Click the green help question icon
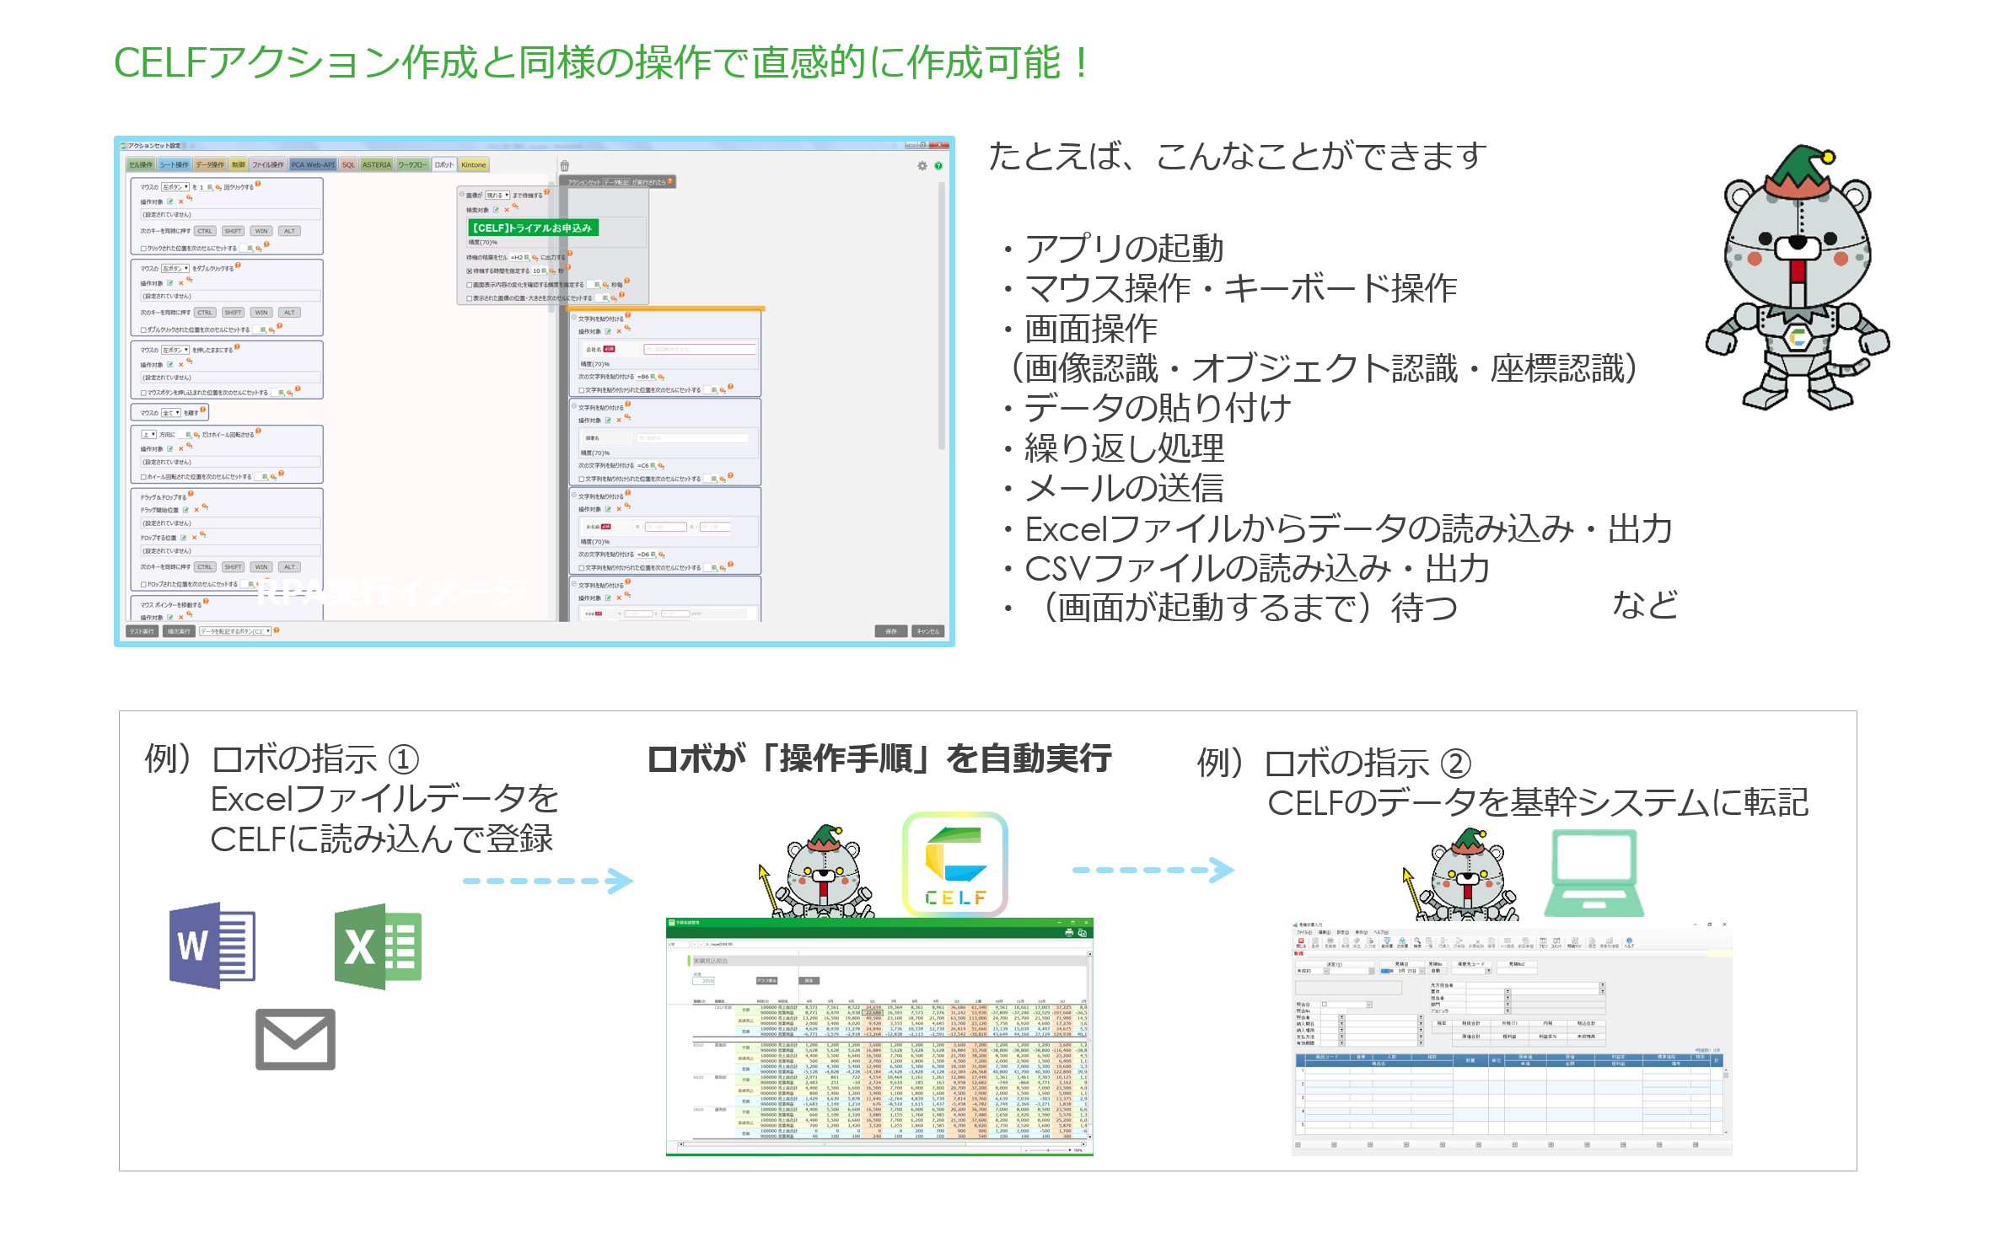Image resolution: width=1994 pixels, height=1238 pixels. point(938,166)
